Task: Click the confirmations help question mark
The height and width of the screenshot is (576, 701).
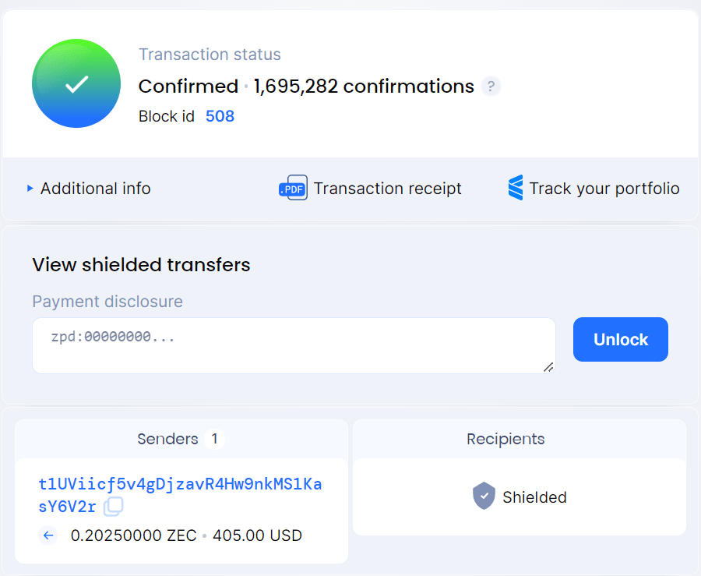Action: point(490,87)
